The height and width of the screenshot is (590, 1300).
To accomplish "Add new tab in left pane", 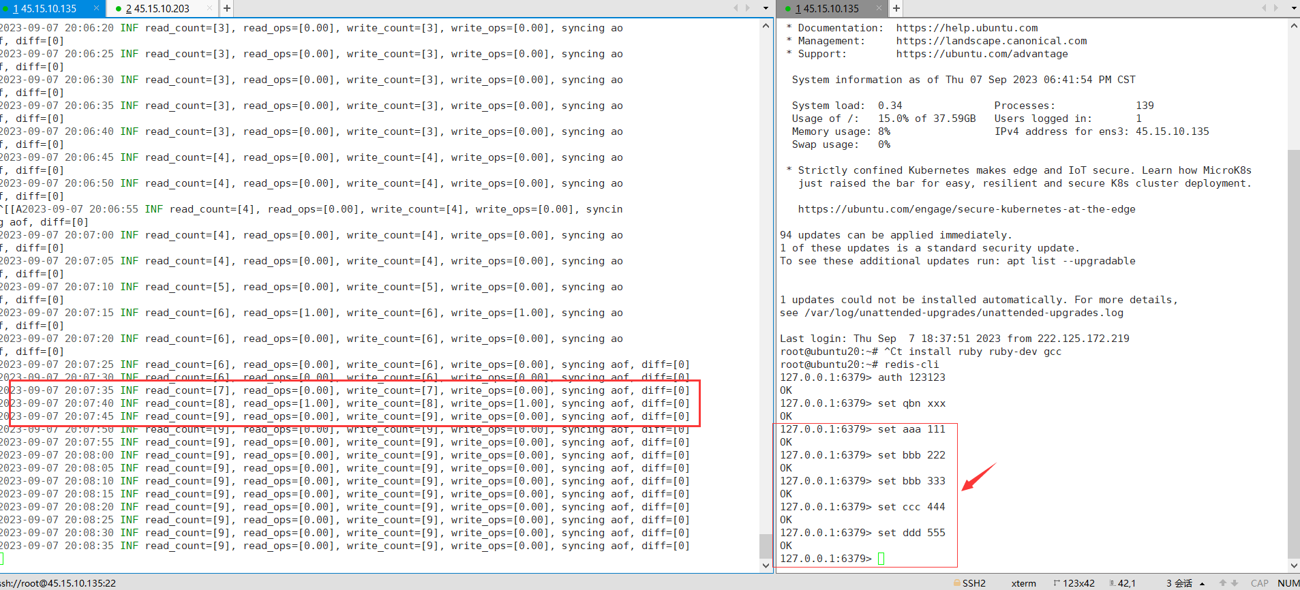I will [x=227, y=8].
